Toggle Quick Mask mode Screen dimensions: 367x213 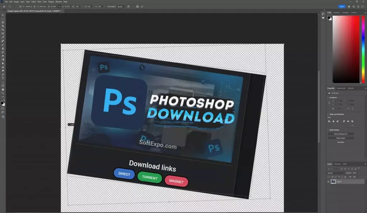(3, 108)
